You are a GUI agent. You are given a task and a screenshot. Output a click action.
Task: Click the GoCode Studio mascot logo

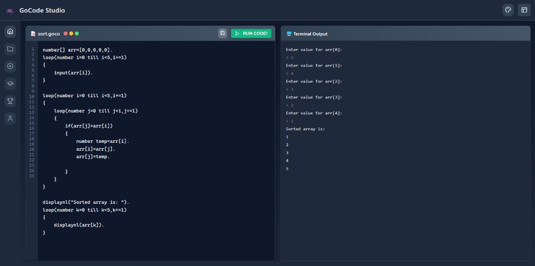[10, 10]
